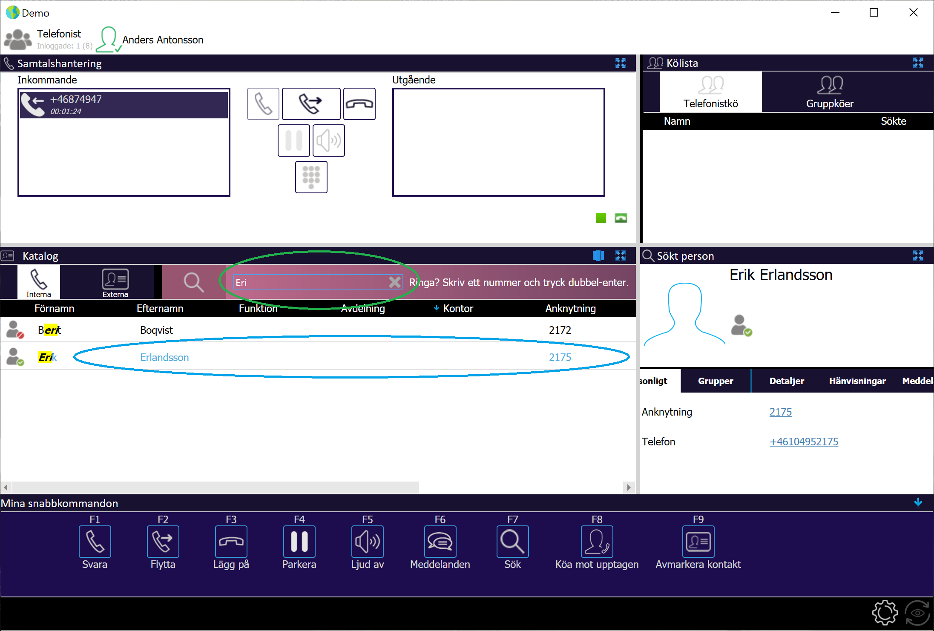Click F8 Köa mot upptagen command
Screen dimensions: 934x631
(x=597, y=541)
